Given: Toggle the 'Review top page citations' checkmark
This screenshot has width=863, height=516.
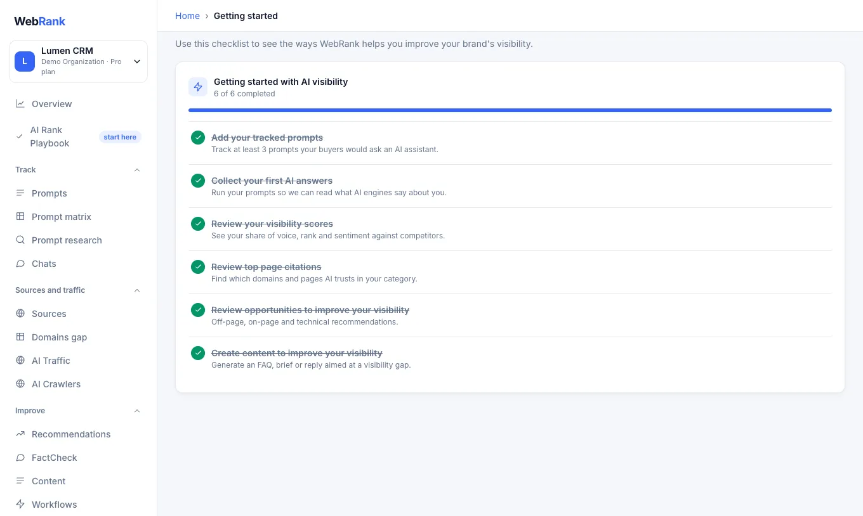Looking at the screenshot, I should (198, 267).
